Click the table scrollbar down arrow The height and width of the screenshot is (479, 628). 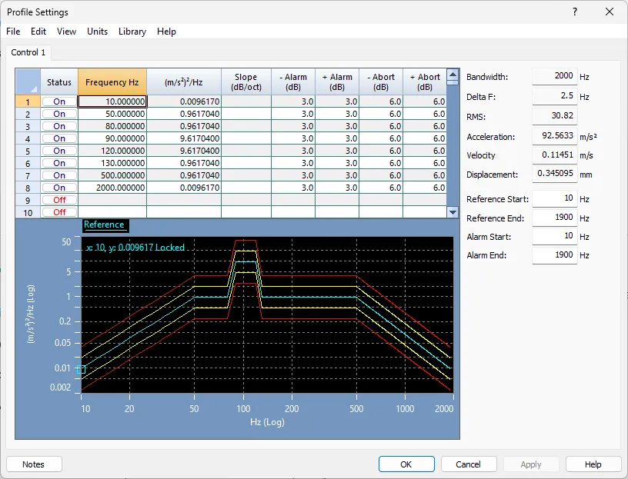pos(453,211)
